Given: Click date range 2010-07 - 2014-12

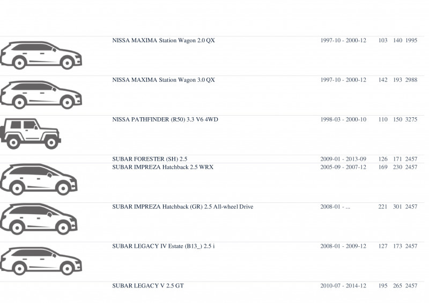Looking at the screenshot, I should click(343, 286).
